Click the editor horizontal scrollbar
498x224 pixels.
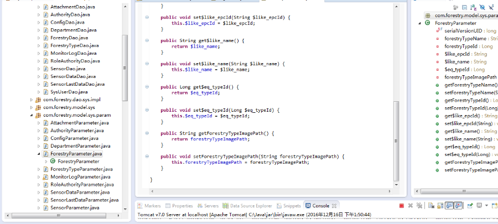(271, 191)
